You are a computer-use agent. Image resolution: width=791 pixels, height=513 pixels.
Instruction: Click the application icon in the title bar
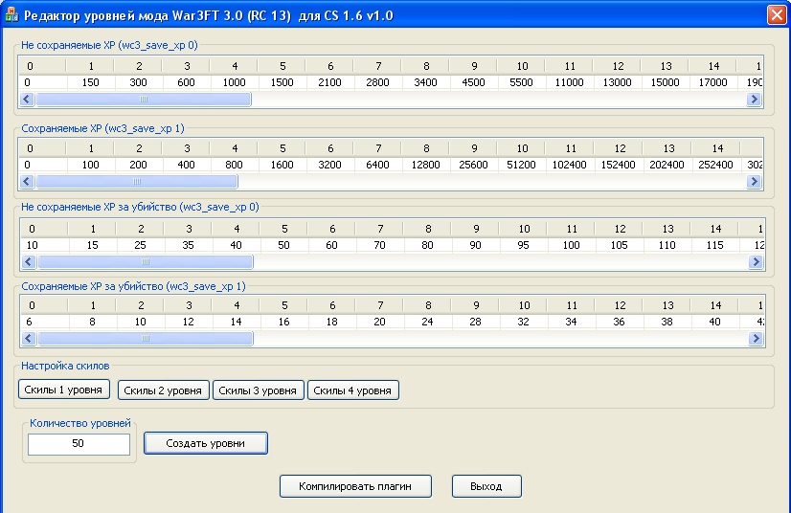click(11, 14)
